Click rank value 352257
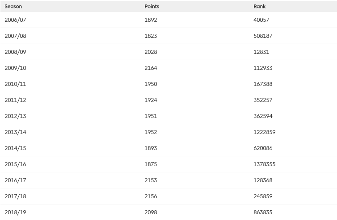Image resolution: width=337 pixels, height=220 pixels. (263, 100)
